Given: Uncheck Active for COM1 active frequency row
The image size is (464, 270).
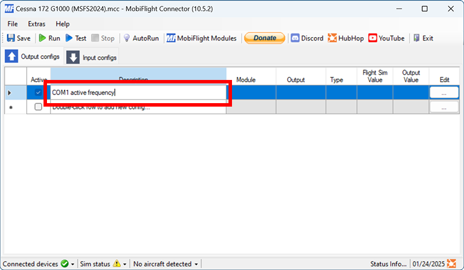Looking at the screenshot, I should point(38,92).
